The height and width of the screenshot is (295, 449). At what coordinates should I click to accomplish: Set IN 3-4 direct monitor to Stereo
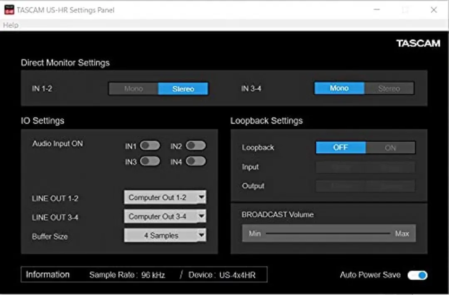(389, 88)
